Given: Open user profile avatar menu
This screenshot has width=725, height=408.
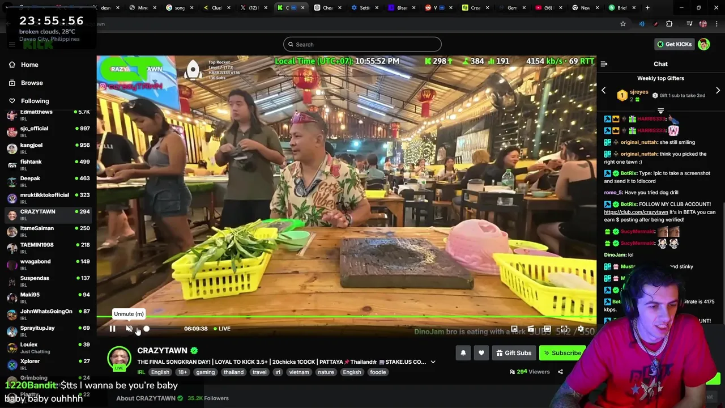Looking at the screenshot, I should pyautogui.click(x=703, y=44).
